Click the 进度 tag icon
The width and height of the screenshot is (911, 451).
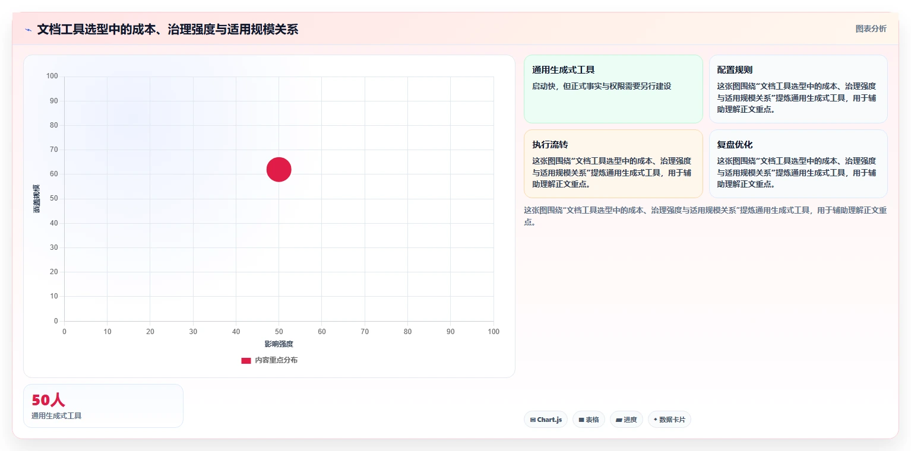tap(619, 420)
